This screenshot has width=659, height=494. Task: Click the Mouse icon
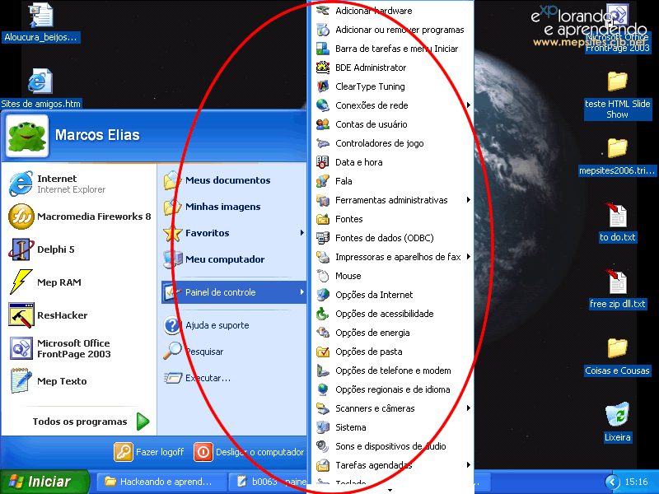click(323, 276)
